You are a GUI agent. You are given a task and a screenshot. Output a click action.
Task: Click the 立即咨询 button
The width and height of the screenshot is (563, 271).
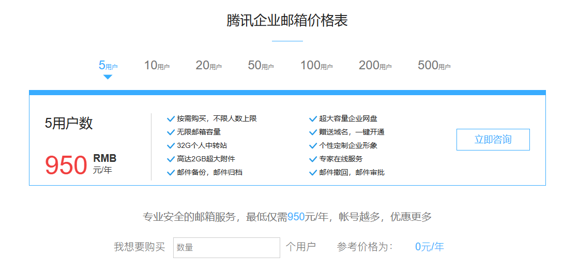pyautogui.click(x=493, y=140)
